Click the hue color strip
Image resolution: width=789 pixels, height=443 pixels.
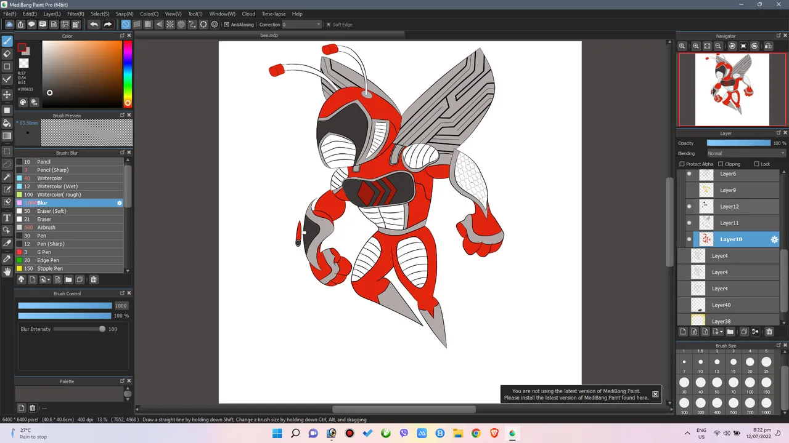click(x=127, y=74)
